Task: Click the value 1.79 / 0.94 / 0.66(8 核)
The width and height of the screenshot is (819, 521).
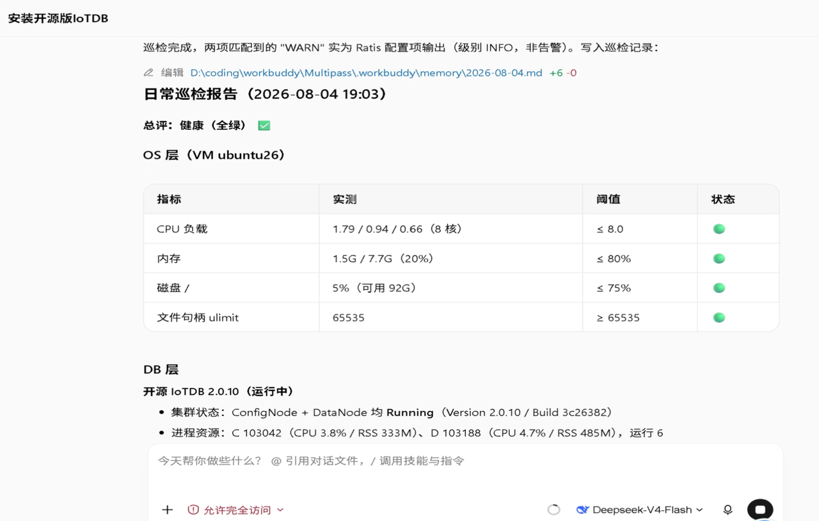Action: (x=397, y=229)
